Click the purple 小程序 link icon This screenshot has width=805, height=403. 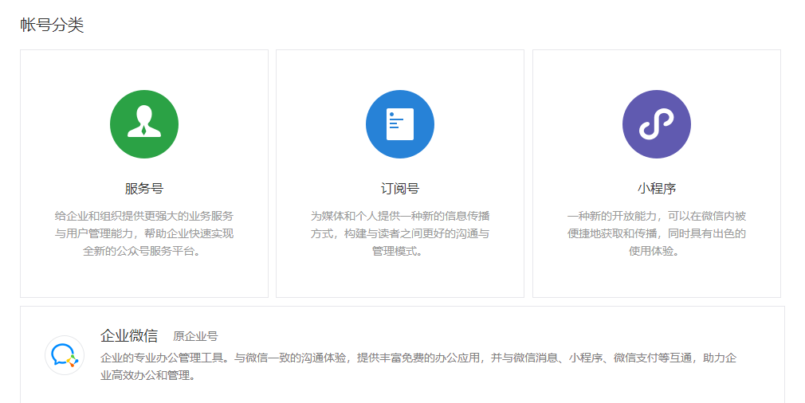click(657, 124)
